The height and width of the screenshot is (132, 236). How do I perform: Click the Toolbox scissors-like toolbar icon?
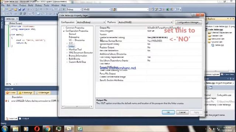164,10
